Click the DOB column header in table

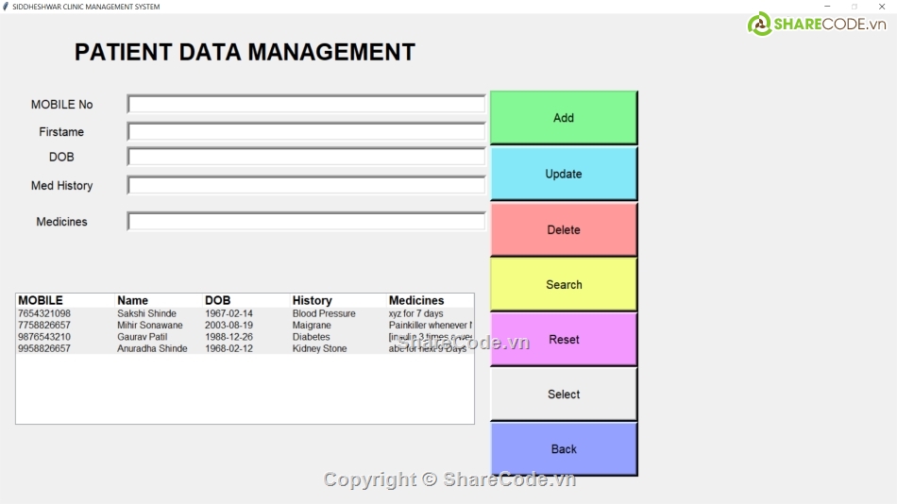(x=217, y=300)
